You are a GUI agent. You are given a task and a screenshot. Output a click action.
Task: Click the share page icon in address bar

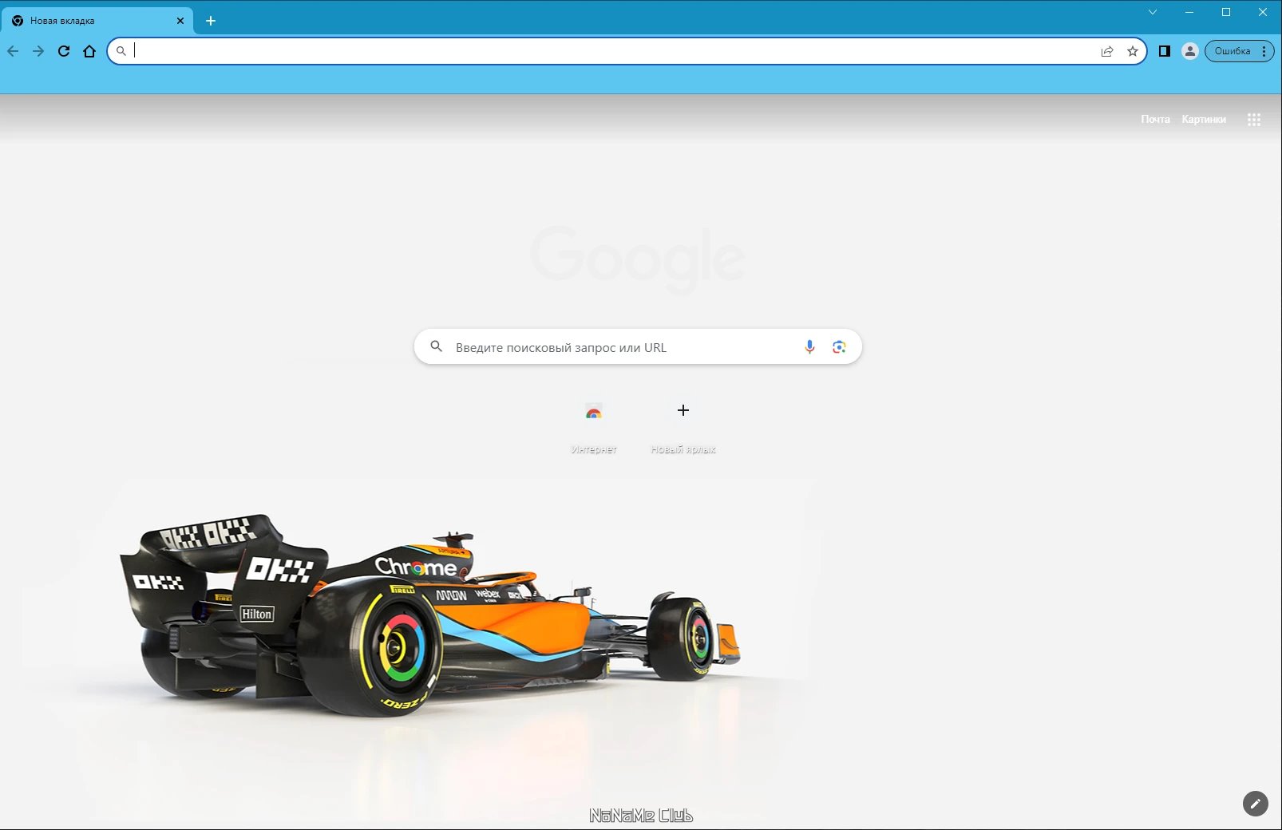1107,51
